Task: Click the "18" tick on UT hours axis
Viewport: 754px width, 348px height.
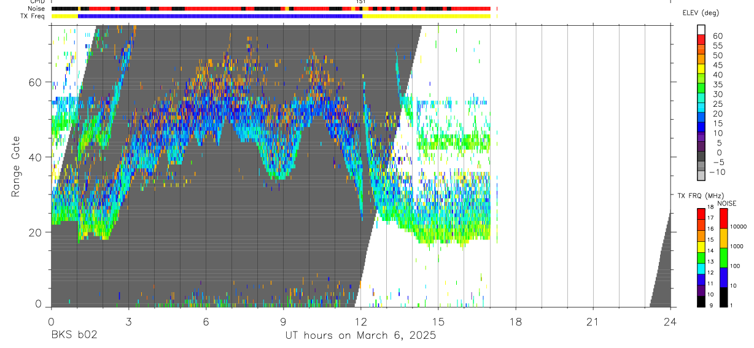Action: click(515, 322)
